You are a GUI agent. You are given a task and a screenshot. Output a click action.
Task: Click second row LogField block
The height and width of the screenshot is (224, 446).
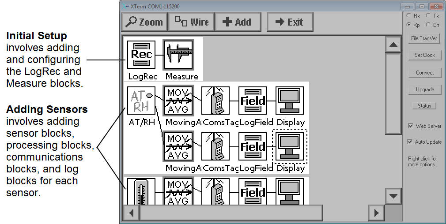click(253, 146)
